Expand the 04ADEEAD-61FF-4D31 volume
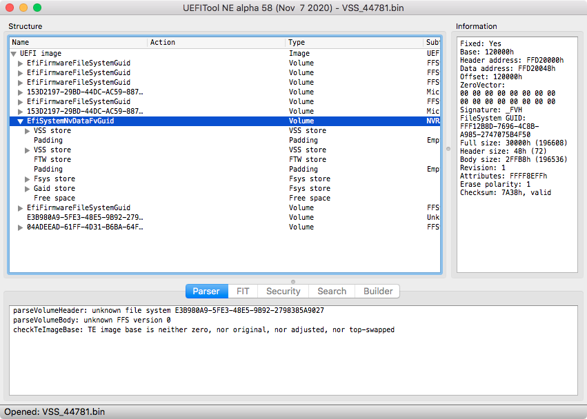The width and height of the screenshot is (587, 419). click(21, 227)
